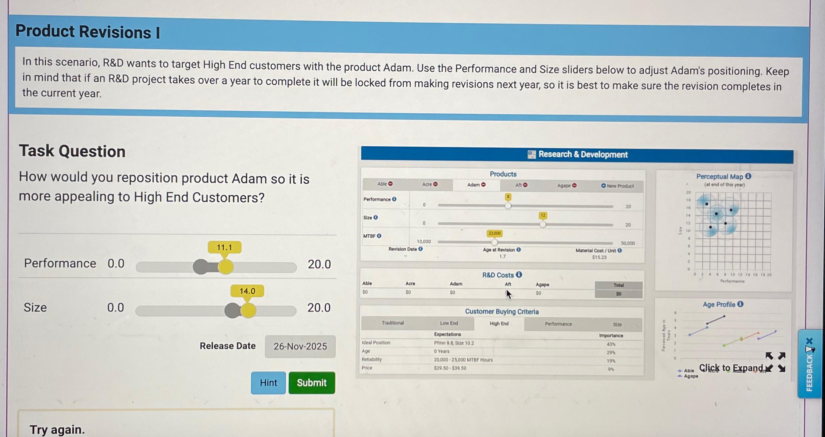Image resolution: width=825 pixels, height=437 pixels.
Task: Click the delete icon beside the Acre product
Action: click(435, 184)
